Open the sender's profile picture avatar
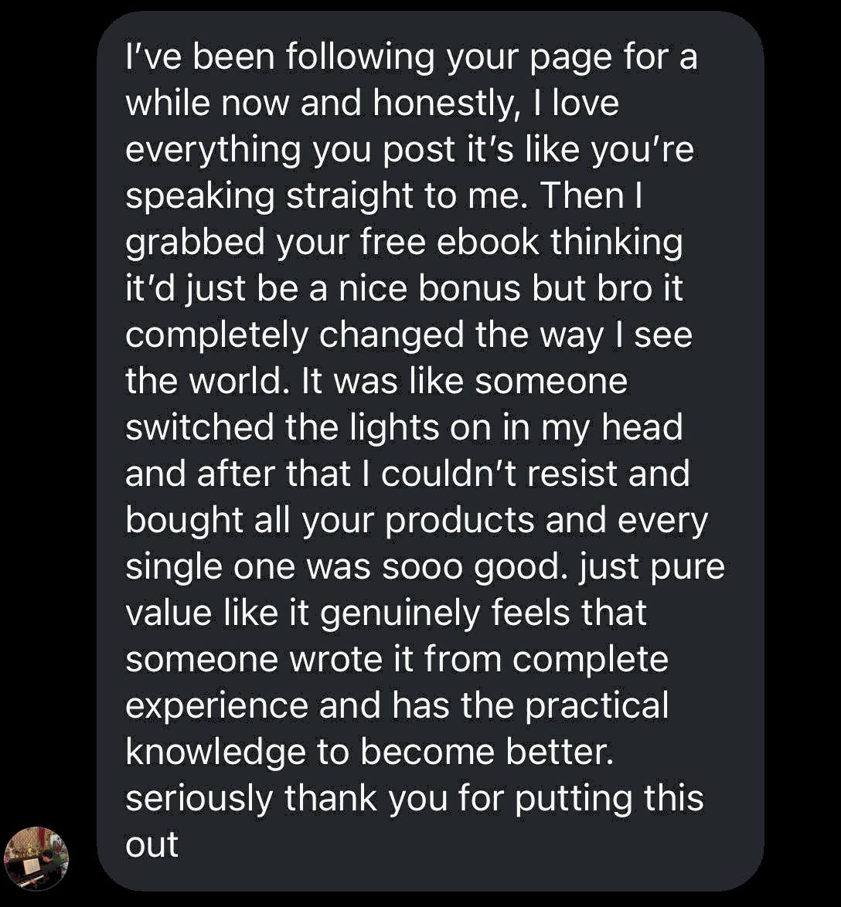Image resolution: width=841 pixels, height=907 pixels. [36, 858]
